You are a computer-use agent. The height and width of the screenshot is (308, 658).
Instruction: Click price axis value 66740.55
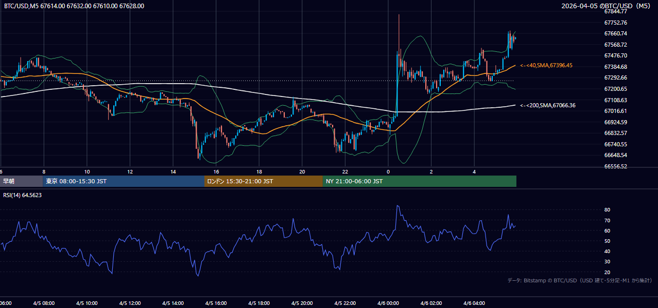[x=615, y=144]
